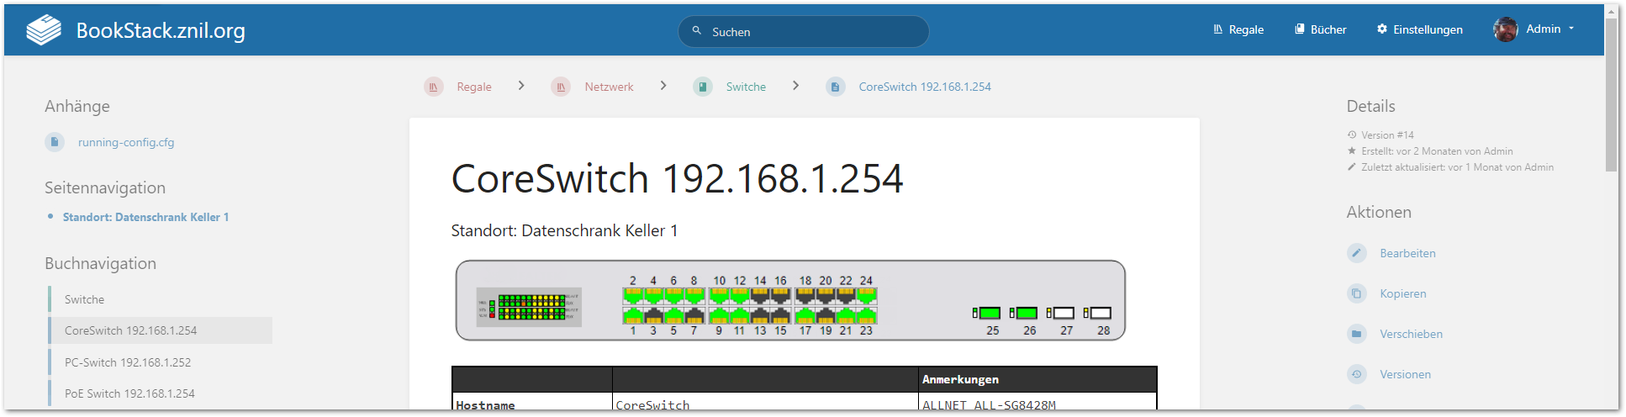Click the Versionen history icon
The image size is (1626, 417).
[x=1357, y=374]
